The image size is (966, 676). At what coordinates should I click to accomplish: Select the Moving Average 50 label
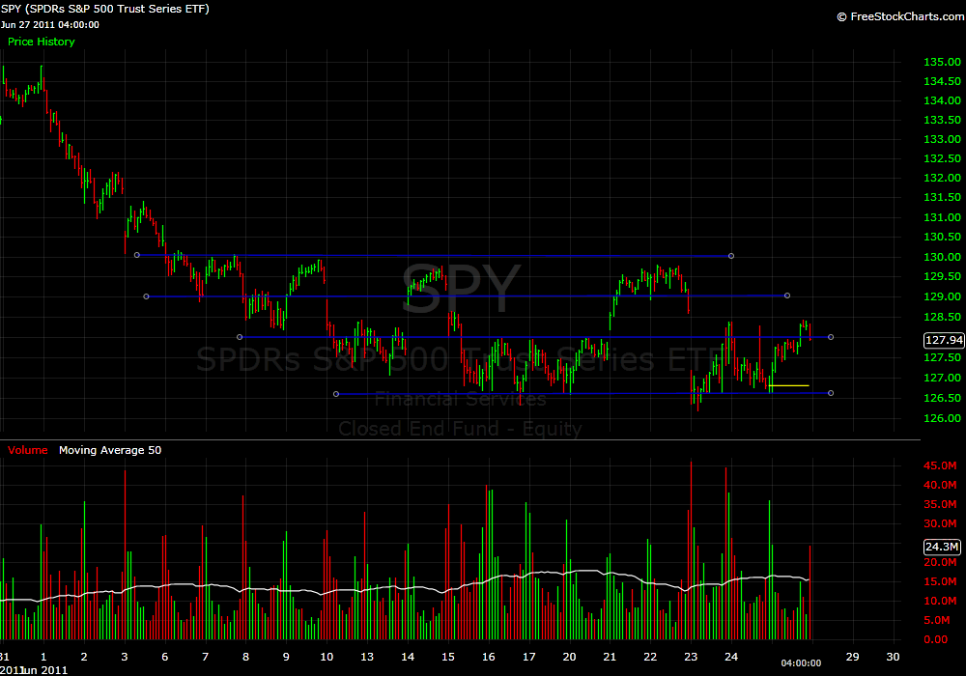click(110, 450)
